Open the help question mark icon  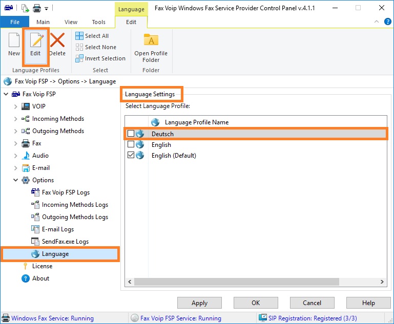tap(388, 21)
